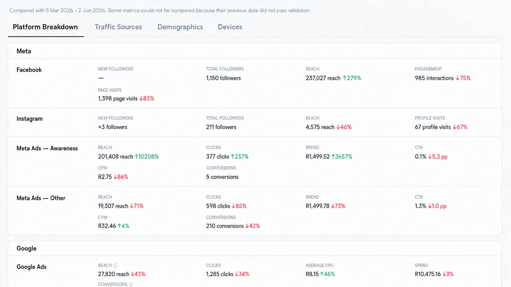The width and height of the screenshot is (511, 287).
Task: Click the 377 clicks value
Action: 217,157
